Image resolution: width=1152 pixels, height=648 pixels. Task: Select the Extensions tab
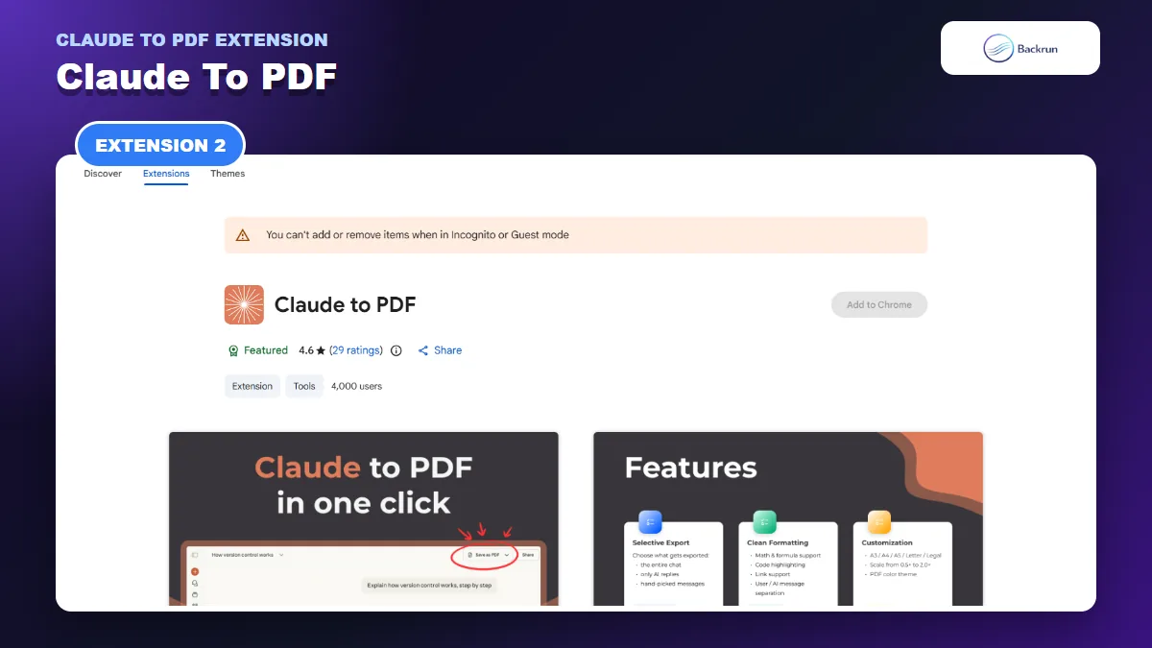[x=166, y=174]
